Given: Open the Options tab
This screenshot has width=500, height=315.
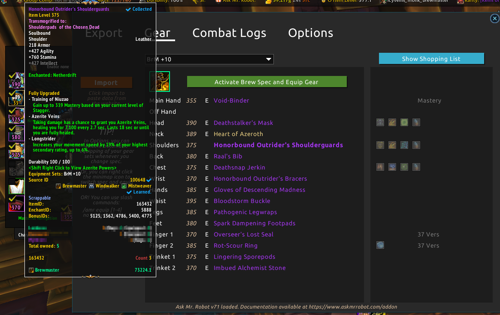Looking at the screenshot, I should (311, 33).
